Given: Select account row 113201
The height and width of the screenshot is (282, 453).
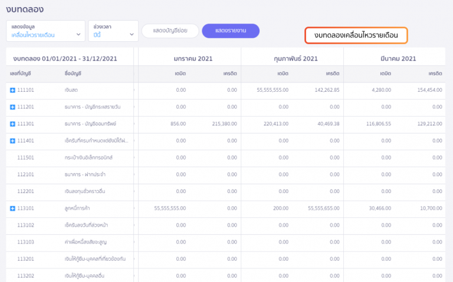Looking at the screenshot, I should [26, 259].
